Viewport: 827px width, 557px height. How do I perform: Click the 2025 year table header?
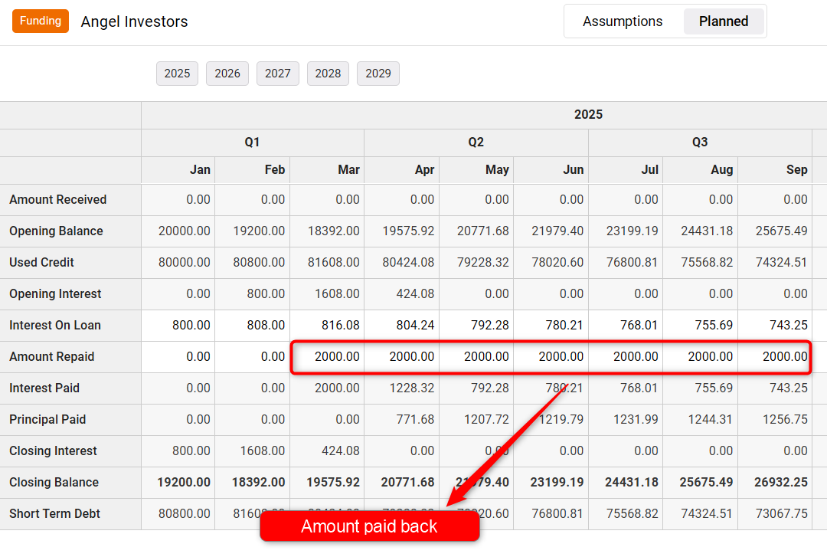tap(589, 115)
